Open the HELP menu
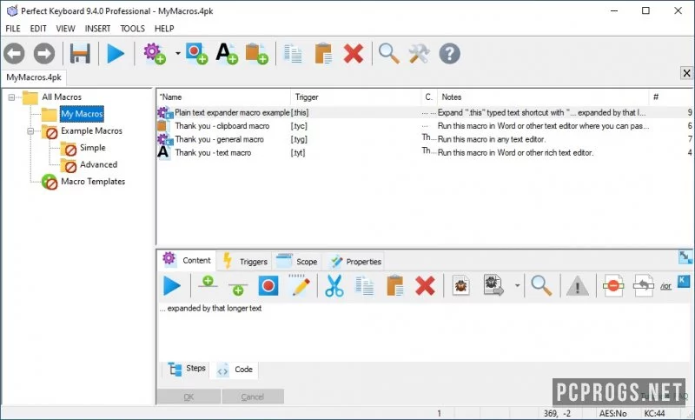Screen dimensions: 695x420 pos(164,29)
